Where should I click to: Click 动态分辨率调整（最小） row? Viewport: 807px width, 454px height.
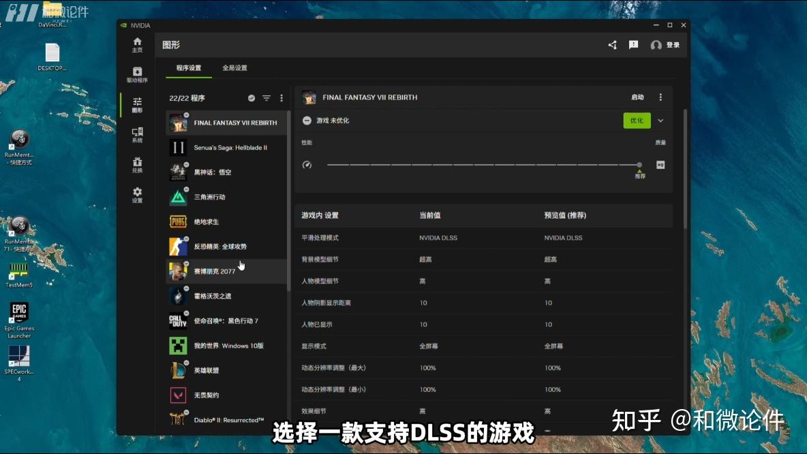tap(484, 389)
